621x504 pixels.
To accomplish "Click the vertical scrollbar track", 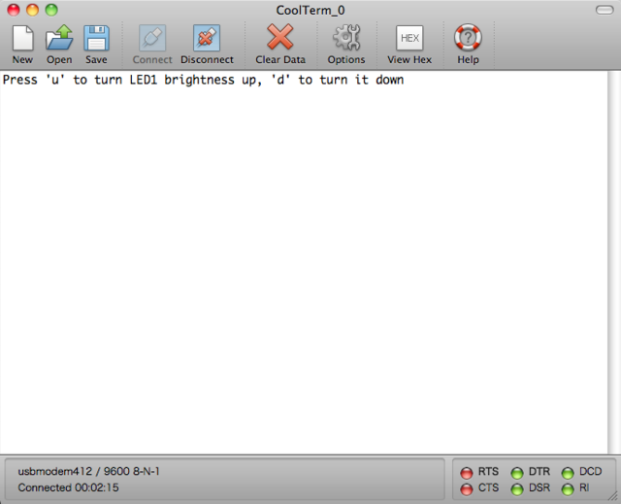I will click(614, 262).
